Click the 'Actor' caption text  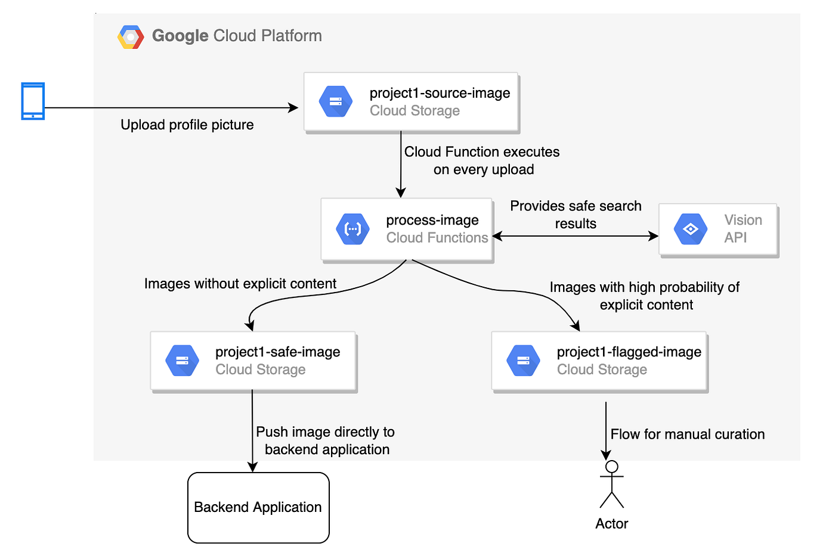click(612, 523)
